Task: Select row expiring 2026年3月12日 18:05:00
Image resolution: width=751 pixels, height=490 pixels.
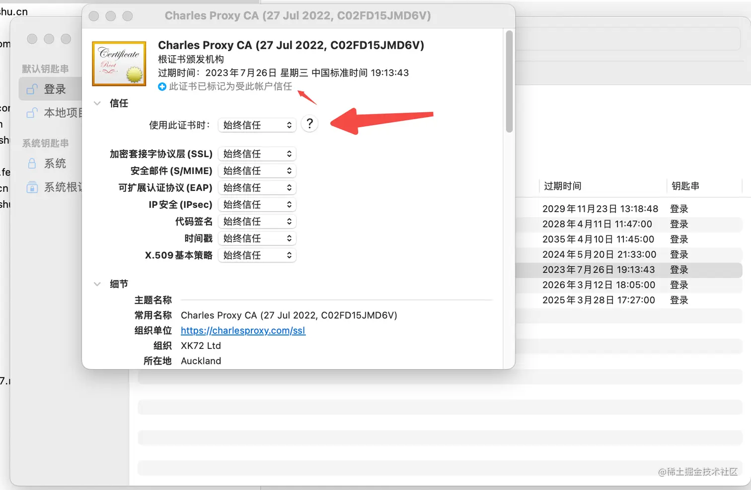Action: click(629, 285)
